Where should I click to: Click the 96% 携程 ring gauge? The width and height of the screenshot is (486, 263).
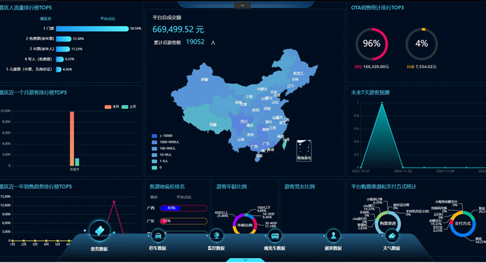pos(371,44)
